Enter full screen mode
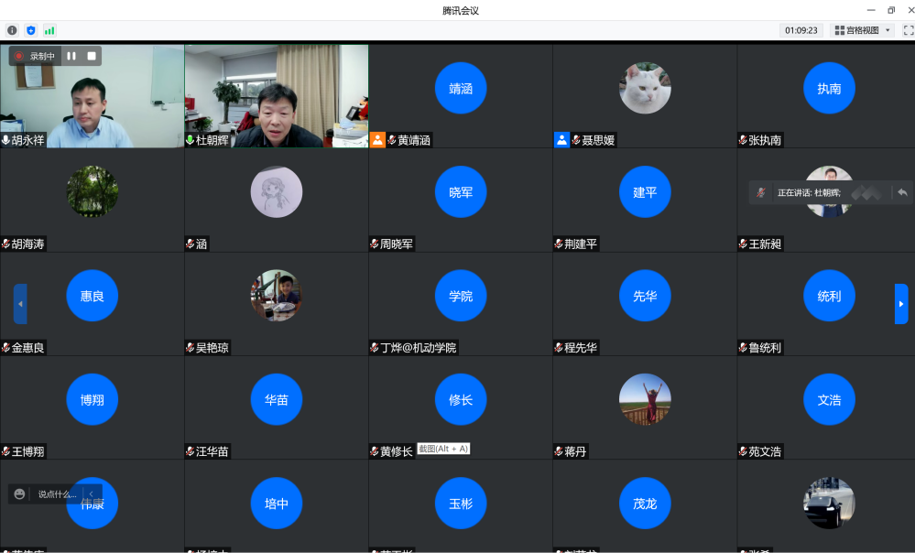 908,30
